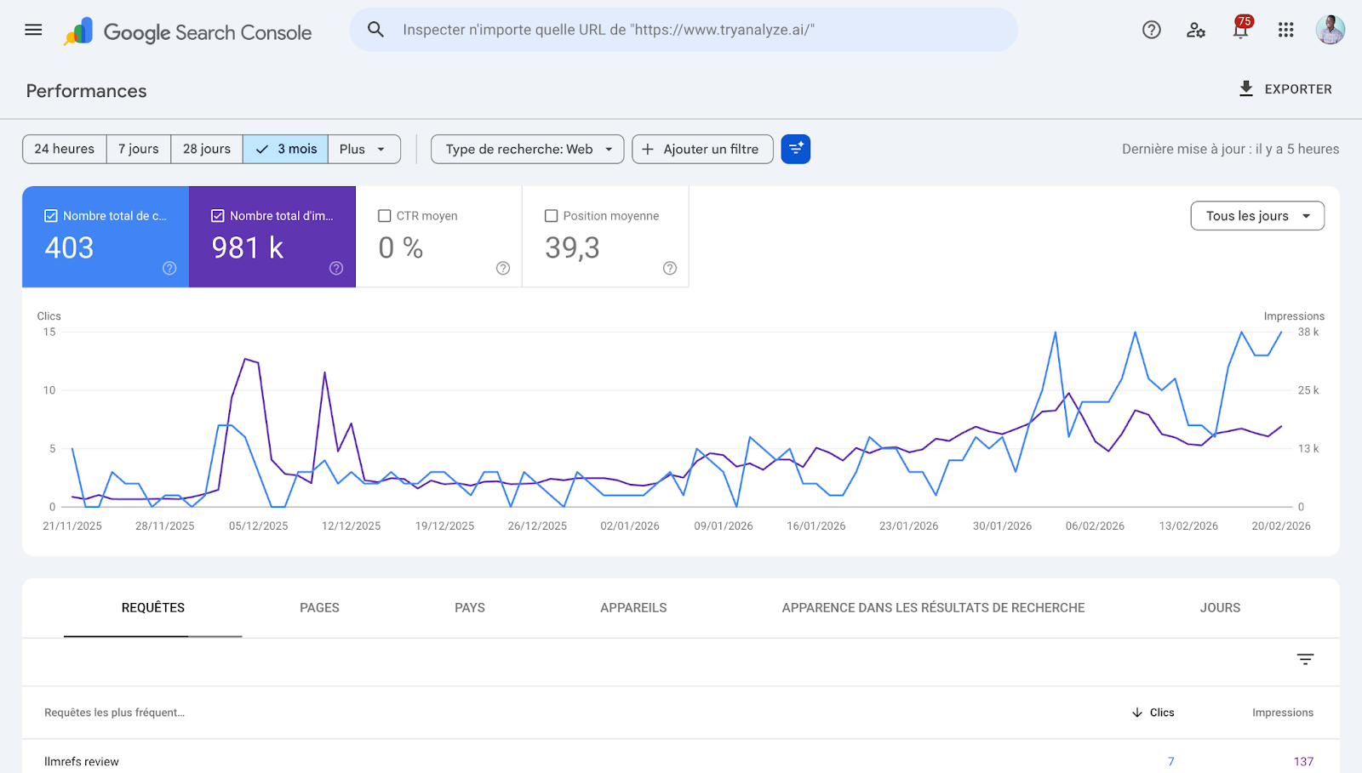This screenshot has width=1362, height=773.
Task: Click the Ajouter un filtre button
Action: pyautogui.click(x=701, y=149)
